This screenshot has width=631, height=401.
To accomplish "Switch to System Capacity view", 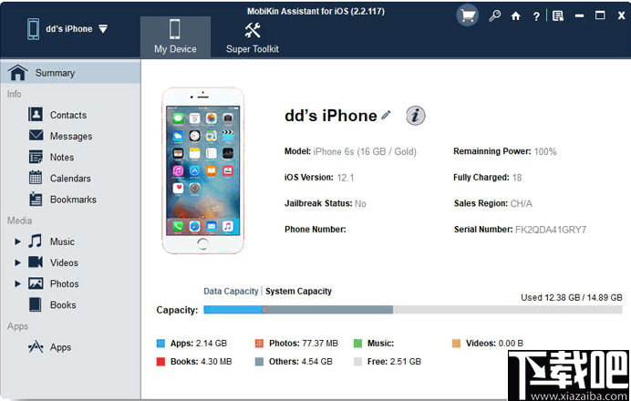I will tap(298, 292).
